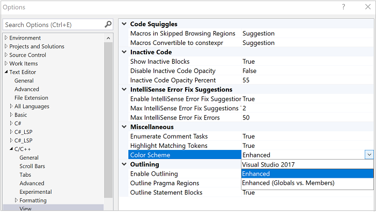Expand the Basic language node

[11, 115]
